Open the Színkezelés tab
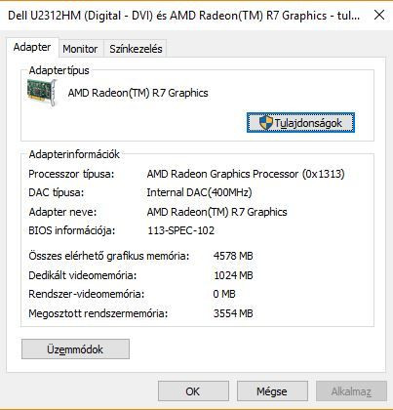 136,49
